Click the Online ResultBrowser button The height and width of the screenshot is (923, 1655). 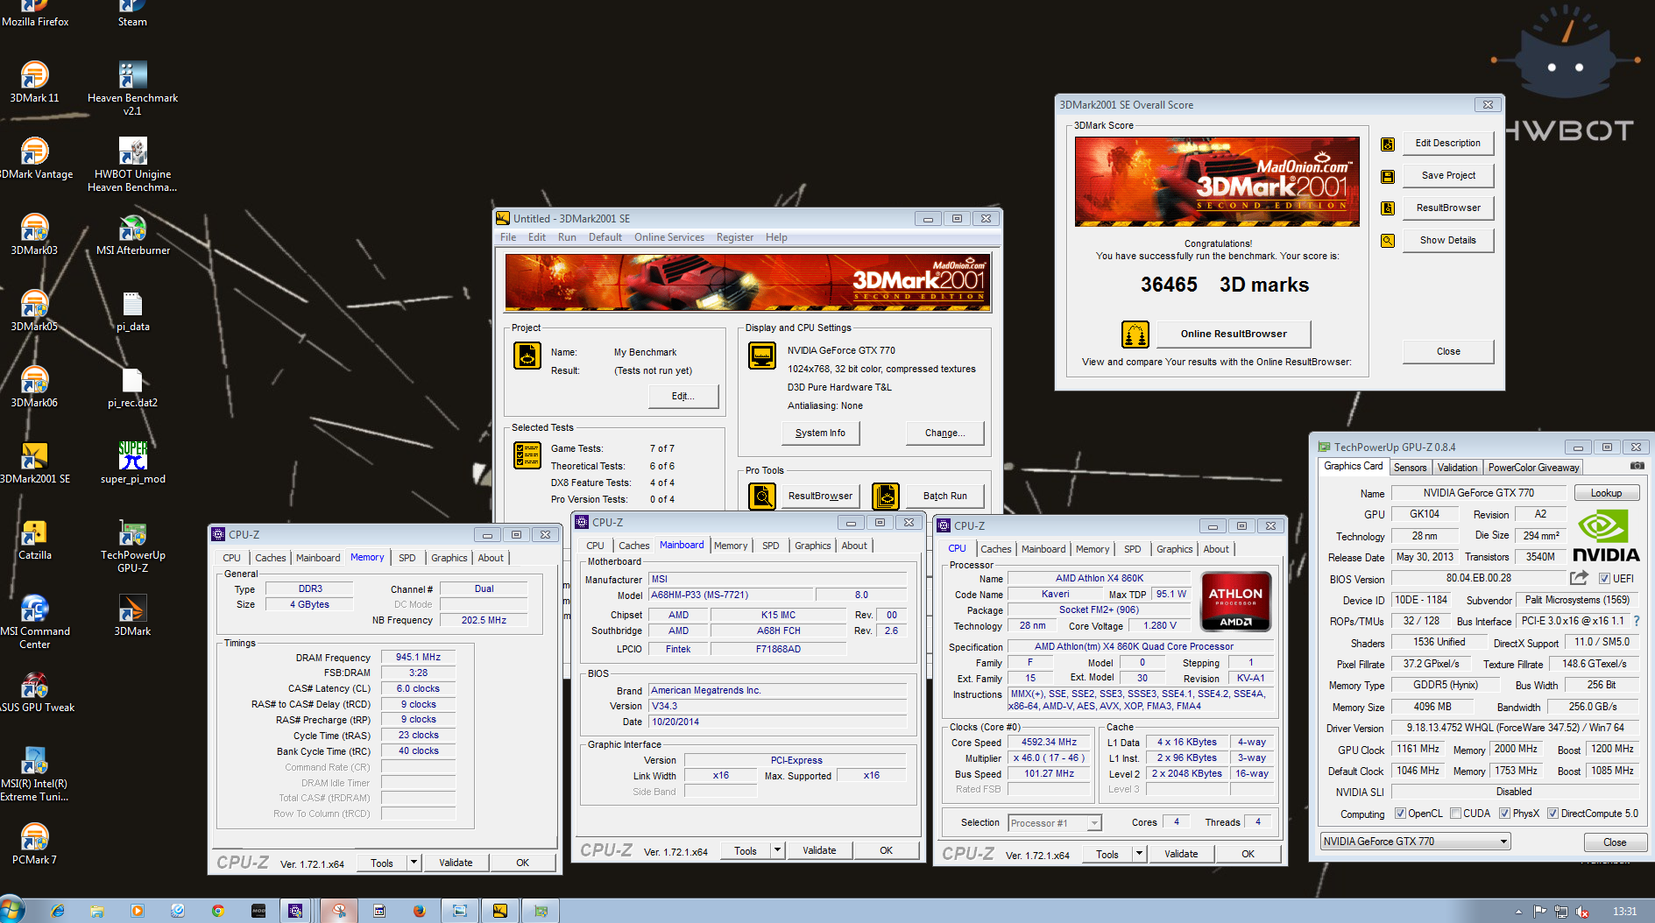coord(1234,335)
